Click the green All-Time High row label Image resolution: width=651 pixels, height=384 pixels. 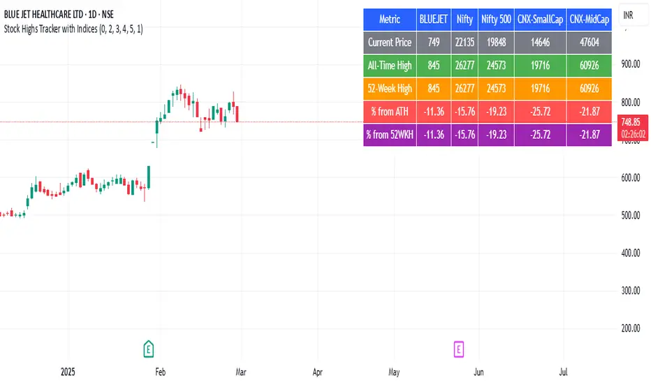coord(389,66)
